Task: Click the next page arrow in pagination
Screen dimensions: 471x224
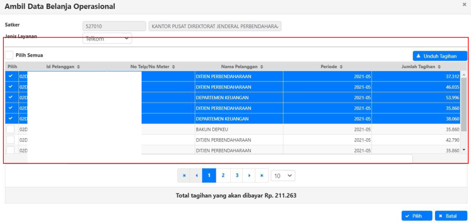Action: 249,176
